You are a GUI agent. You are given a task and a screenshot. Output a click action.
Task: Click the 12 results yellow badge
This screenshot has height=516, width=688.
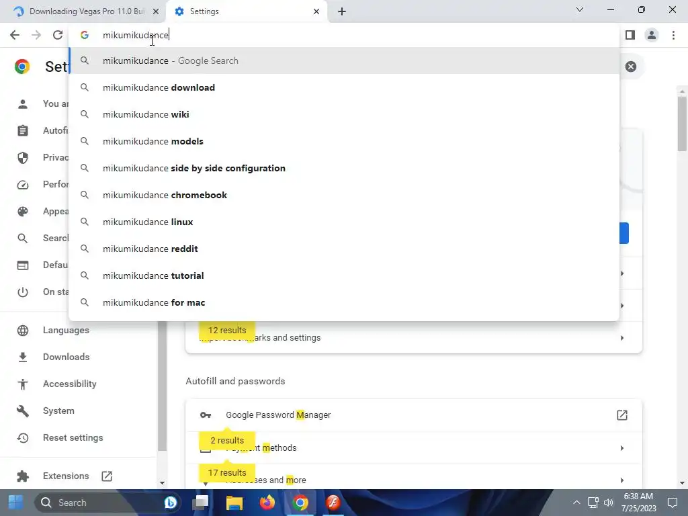[x=227, y=331]
